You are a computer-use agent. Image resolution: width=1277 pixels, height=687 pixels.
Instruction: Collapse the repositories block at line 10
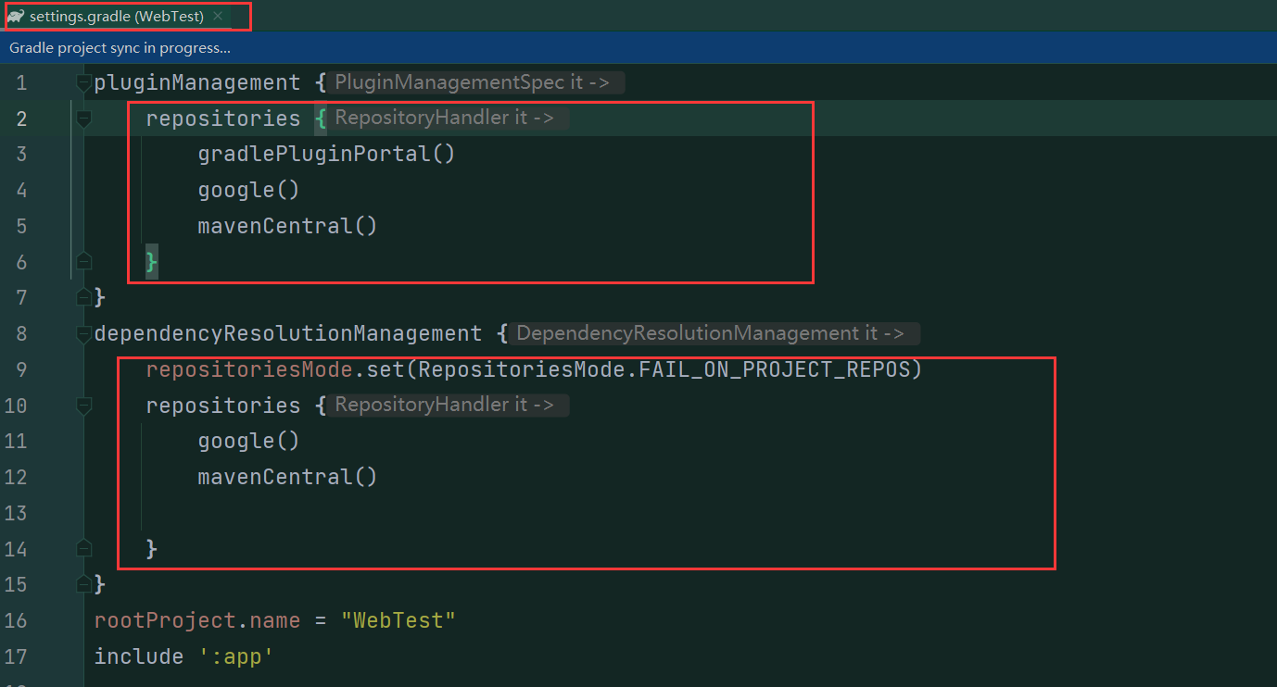83,406
